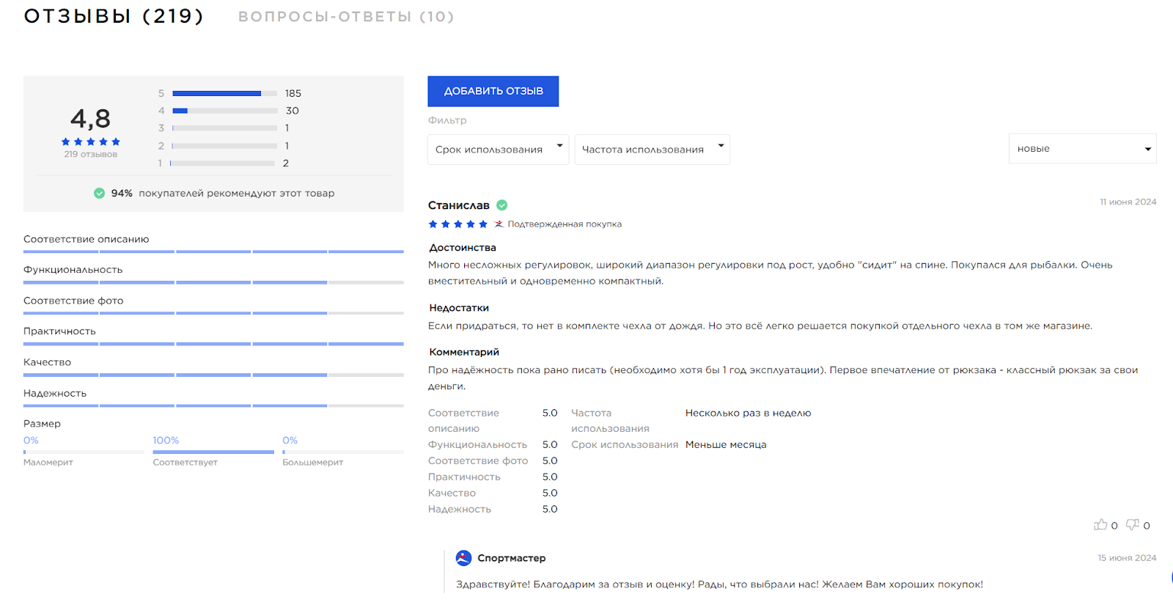Click Stanislav's five-star review rating
This screenshot has height=602, width=1173.
click(x=457, y=224)
